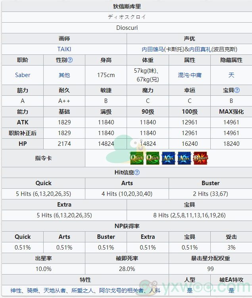Click the help icon beside Hit信息
This screenshot has height=298, width=252.
[x=137, y=172]
